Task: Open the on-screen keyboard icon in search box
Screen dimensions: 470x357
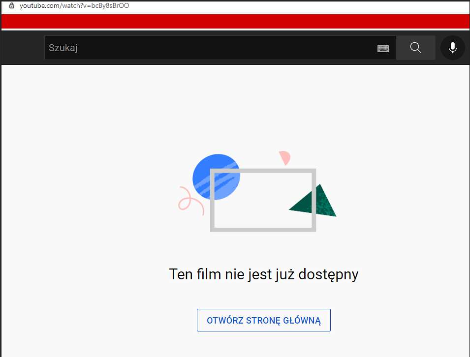Action: click(383, 49)
